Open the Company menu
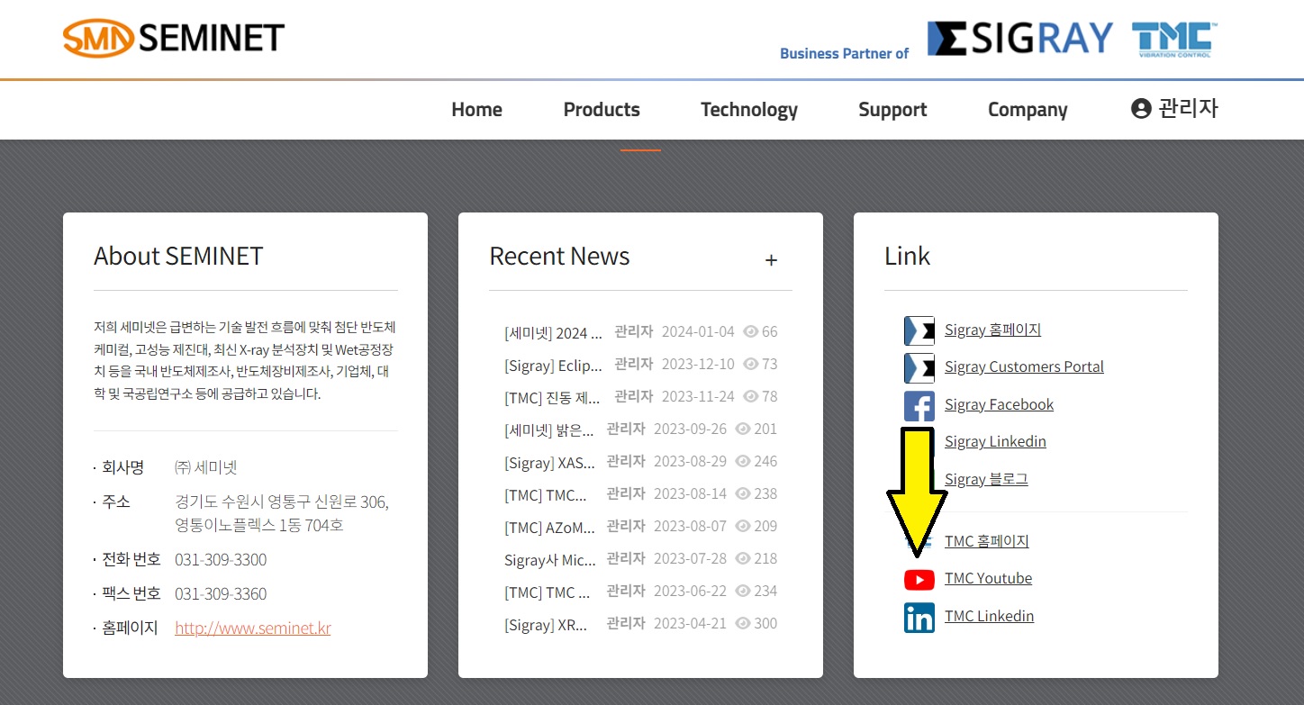 pos(1028,110)
